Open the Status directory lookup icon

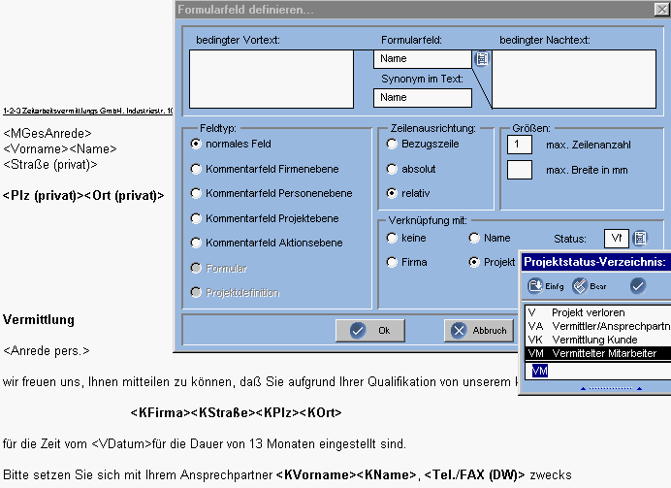640,238
